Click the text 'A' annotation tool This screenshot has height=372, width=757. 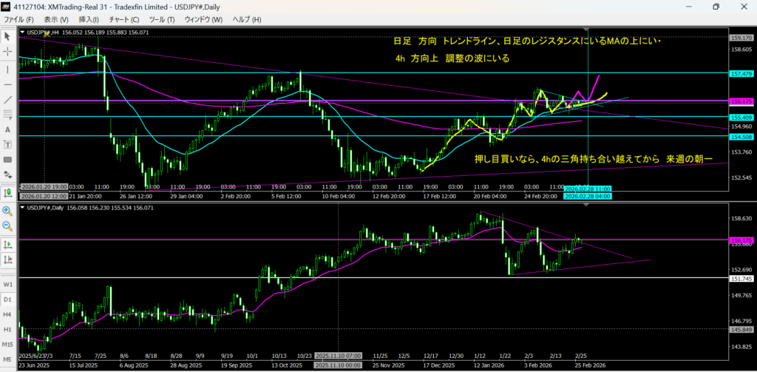click(7, 129)
